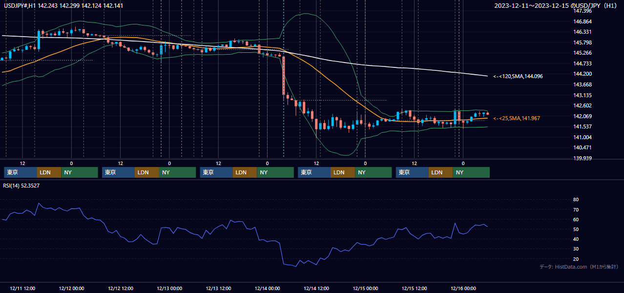Viewport: 624px width, 293px height.
Task: Click the 144.200 price axis label
Action: tap(582, 74)
